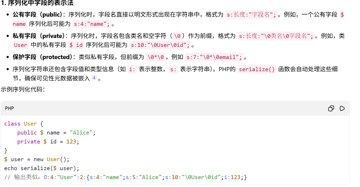360x187 pixels.
Task: Click the PHP language label
Action: click(x=9, y=108)
